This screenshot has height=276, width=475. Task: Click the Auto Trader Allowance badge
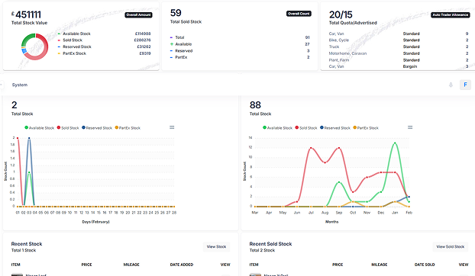[x=450, y=14]
